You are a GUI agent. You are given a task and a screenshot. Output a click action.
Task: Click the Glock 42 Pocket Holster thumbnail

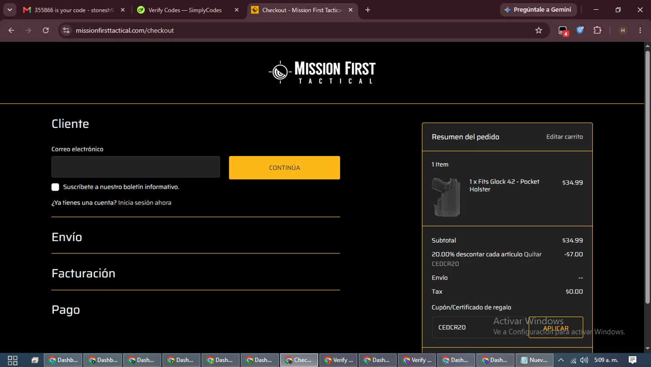coord(446,197)
